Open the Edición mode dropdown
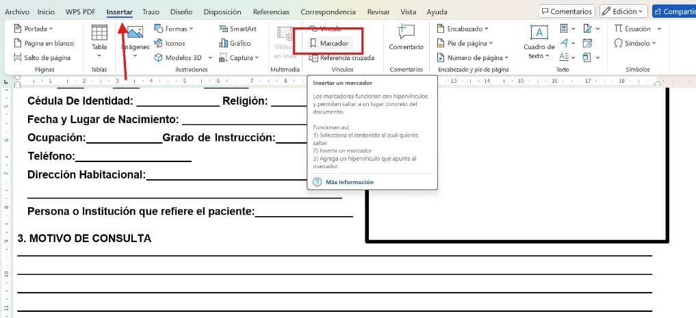696x318 pixels. click(x=623, y=12)
